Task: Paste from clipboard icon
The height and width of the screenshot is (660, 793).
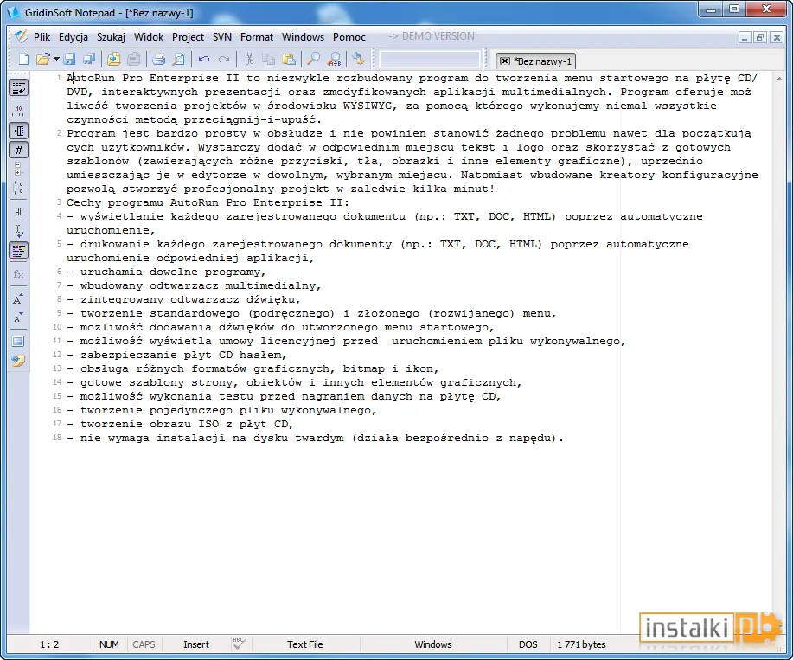Action: click(x=289, y=59)
